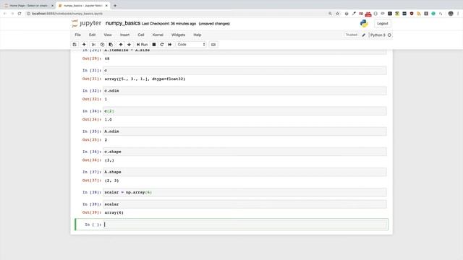
Task: Open the Insert menu
Action: click(x=124, y=35)
